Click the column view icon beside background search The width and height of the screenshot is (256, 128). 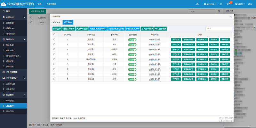pos(219,11)
